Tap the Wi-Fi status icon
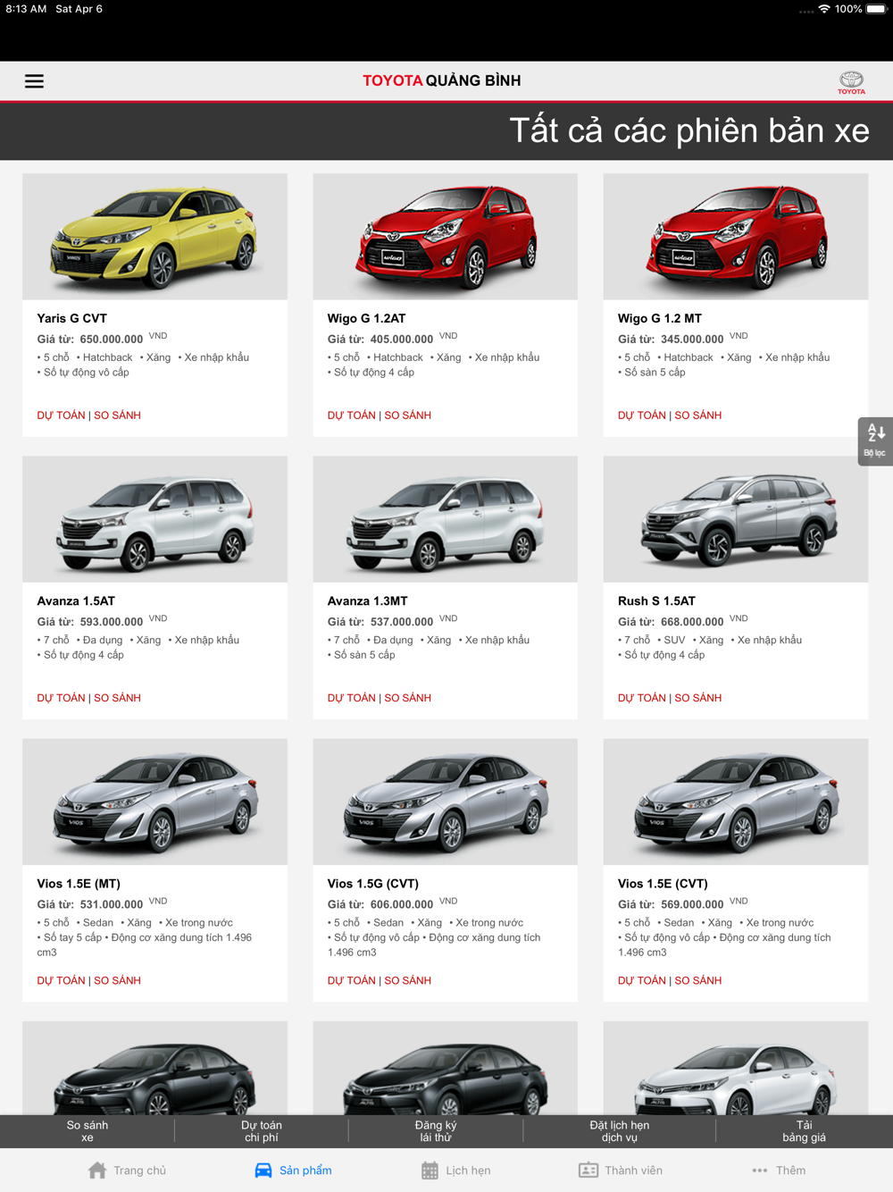893x1192 pixels. 824,9
